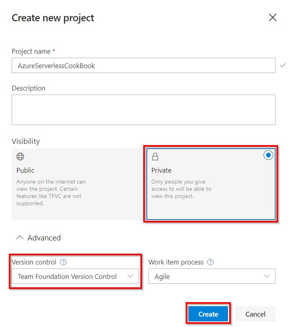288x327 pixels.
Task: Click the Project name input field
Action: [143, 66]
